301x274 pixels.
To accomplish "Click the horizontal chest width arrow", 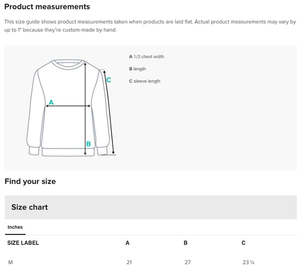I will (x=69, y=106).
